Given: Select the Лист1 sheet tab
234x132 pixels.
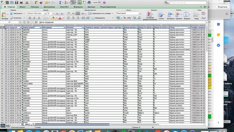Looking at the screenshot, I should point(28,124).
